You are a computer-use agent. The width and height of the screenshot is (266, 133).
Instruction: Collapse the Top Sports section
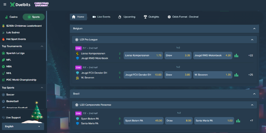[x=42, y=88]
